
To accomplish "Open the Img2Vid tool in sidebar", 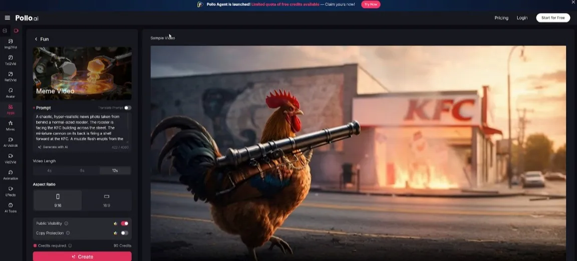I will (11, 43).
